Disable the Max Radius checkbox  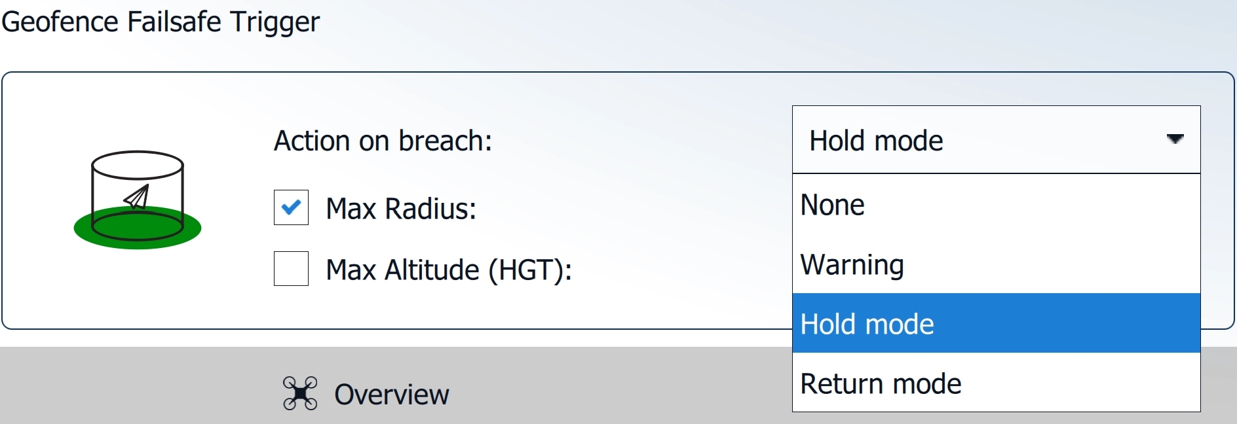click(x=291, y=207)
